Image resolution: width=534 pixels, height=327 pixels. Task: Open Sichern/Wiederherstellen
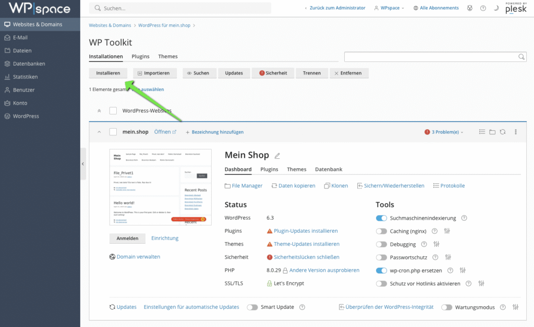(391, 185)
